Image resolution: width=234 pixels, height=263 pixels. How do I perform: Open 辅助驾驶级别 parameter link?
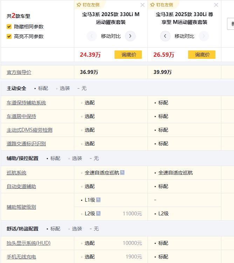pyautogui.click(x=21, y=207)
